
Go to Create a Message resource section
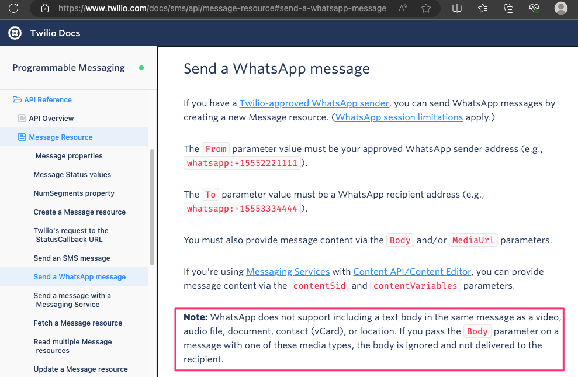(x=79, y=212)
